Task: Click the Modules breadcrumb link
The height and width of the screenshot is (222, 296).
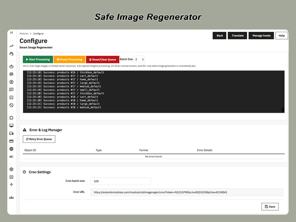Action: coord(24,34)
